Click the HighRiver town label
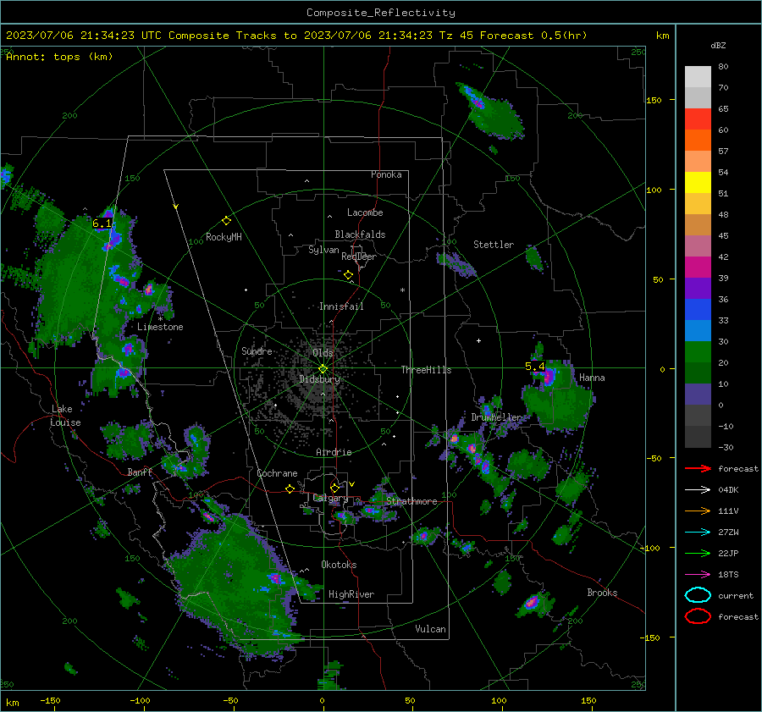This screenshot has width=762, height=712. 351,594
